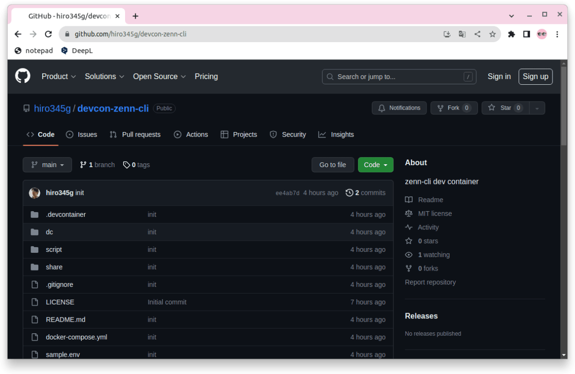View the 0 forks link
The image size is (575, 374).
(x=422, y=269)
